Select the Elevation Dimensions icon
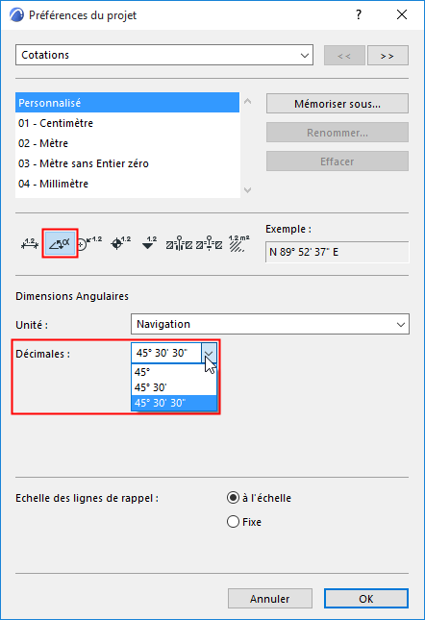This screenshot has width=425, height=620. point(149,244)
